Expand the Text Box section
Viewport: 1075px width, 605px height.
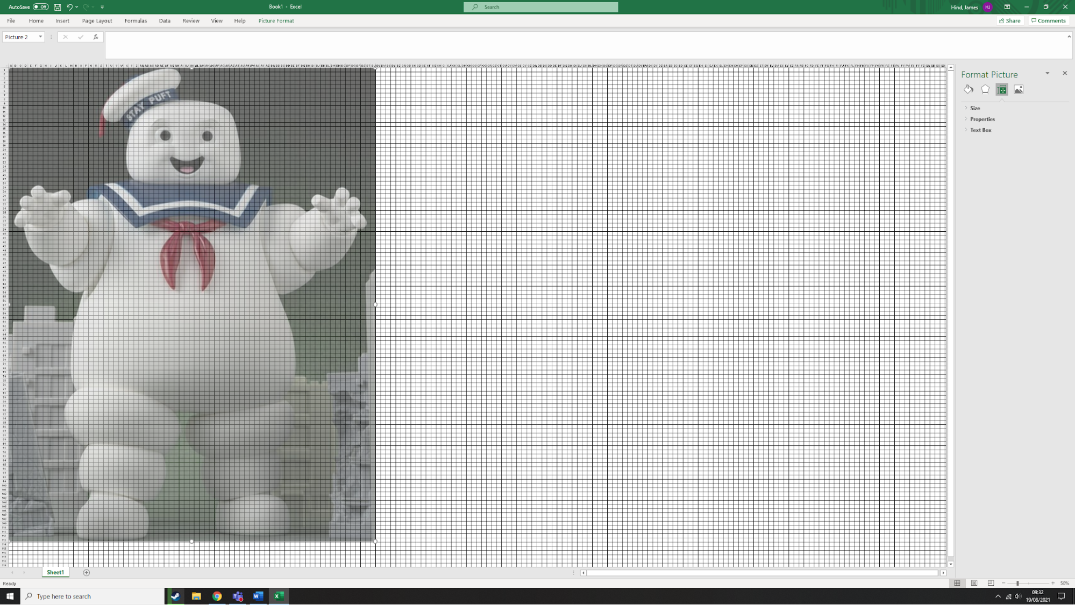pos(980,130)
